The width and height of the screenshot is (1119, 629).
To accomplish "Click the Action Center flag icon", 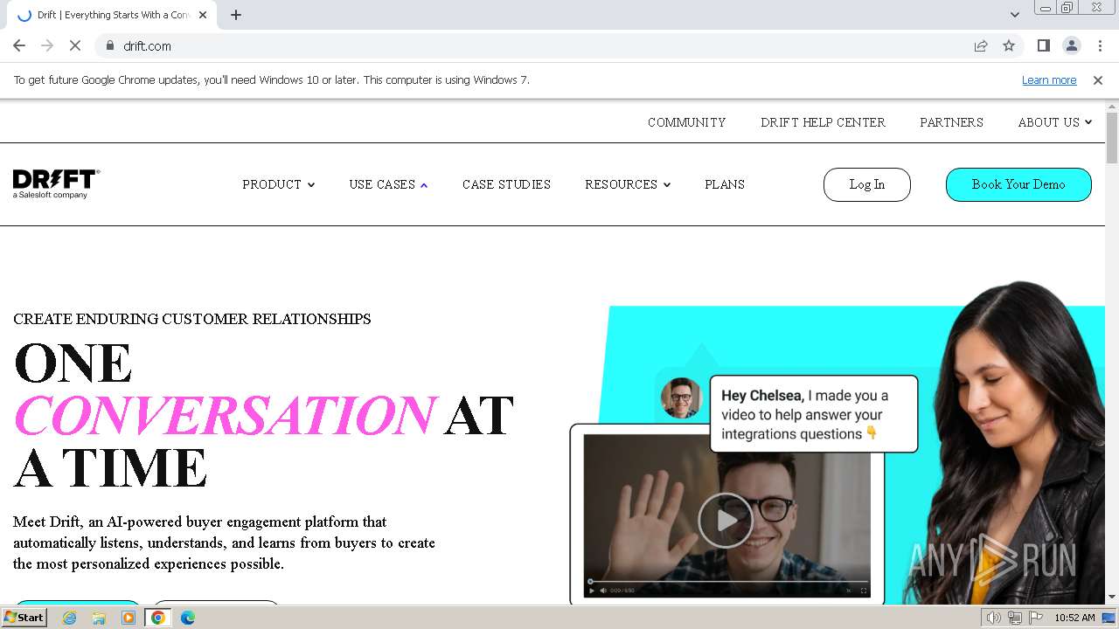I will 1035,618.
